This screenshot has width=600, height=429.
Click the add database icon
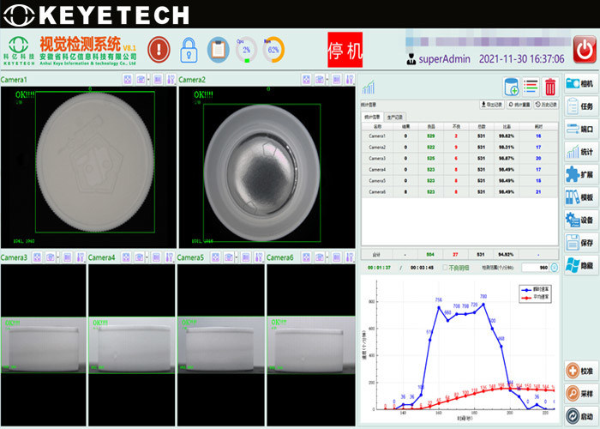511,86
